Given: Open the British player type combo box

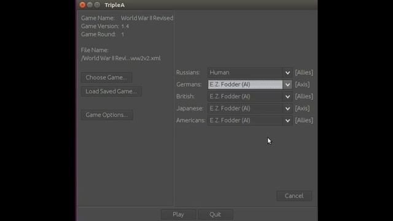Looking at the screenshot, I should click(x=250, y=96).
